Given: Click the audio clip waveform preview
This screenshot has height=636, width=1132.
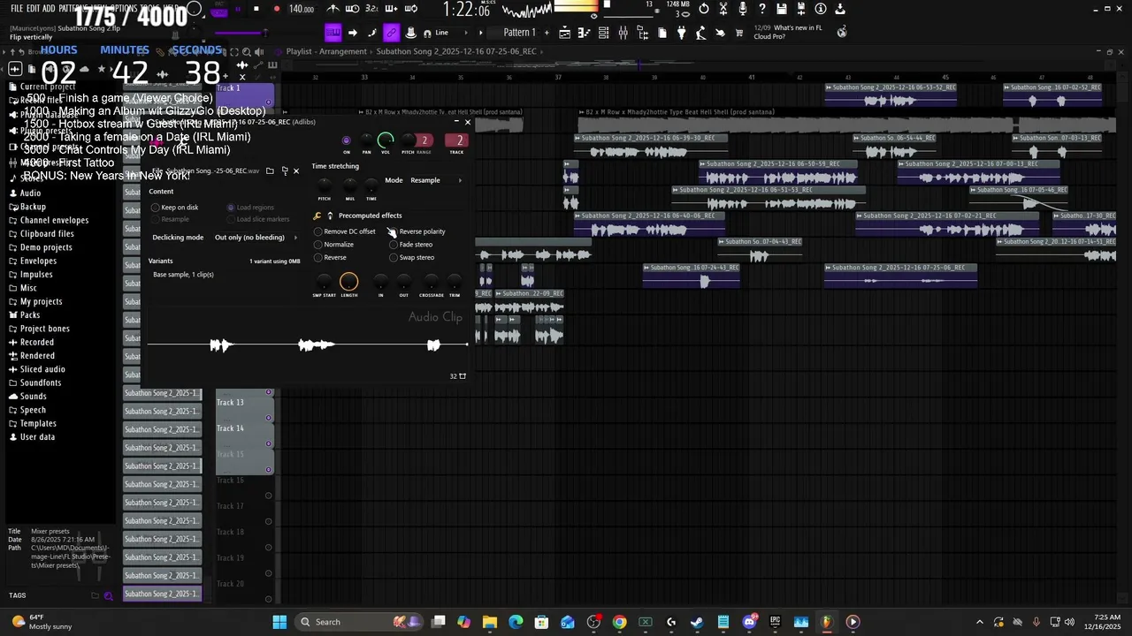Looking at the screenshot, I should click(307, 345).
